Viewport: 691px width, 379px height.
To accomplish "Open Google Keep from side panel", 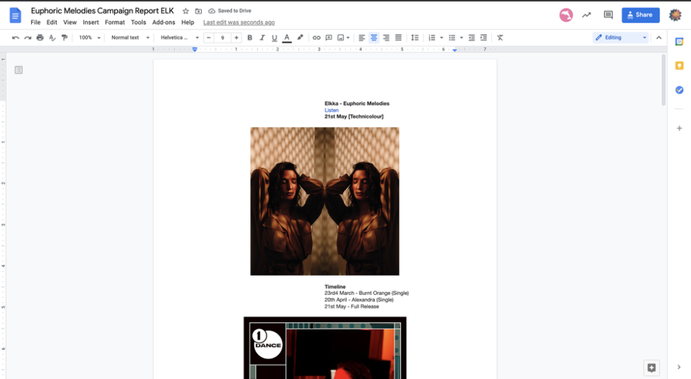I will click(x=679, y=66).
